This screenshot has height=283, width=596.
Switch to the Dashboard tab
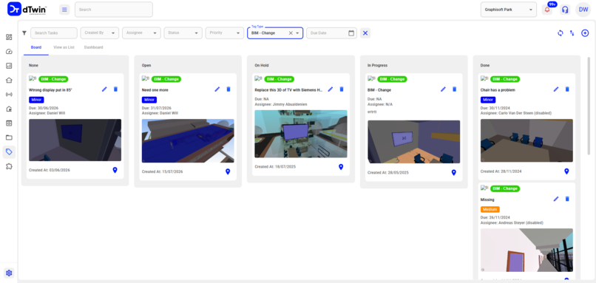[93, 47]
